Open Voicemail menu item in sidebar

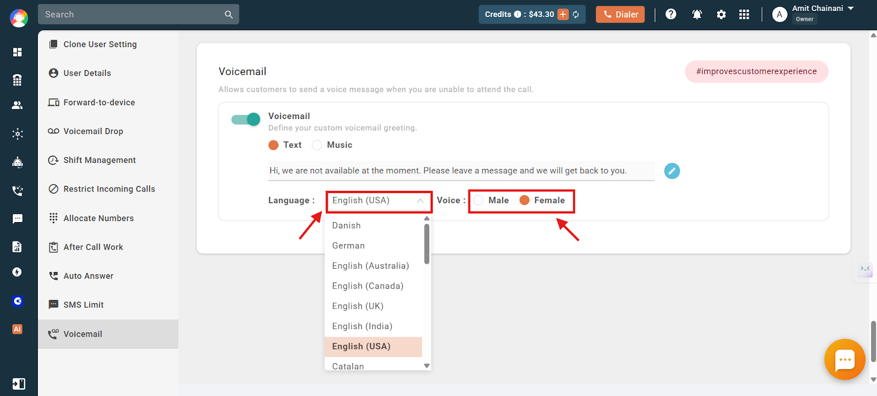pos(108,334)
